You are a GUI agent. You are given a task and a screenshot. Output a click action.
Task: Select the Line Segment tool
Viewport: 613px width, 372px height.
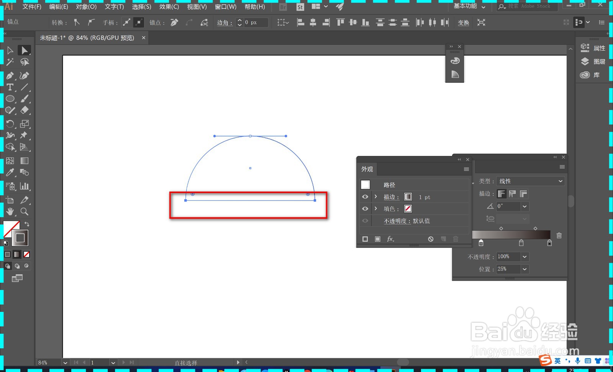(x=25, y=87)
